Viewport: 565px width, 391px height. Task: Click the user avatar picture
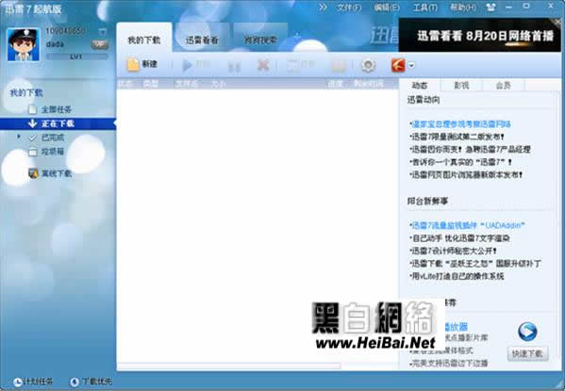[x=23, y=44]
